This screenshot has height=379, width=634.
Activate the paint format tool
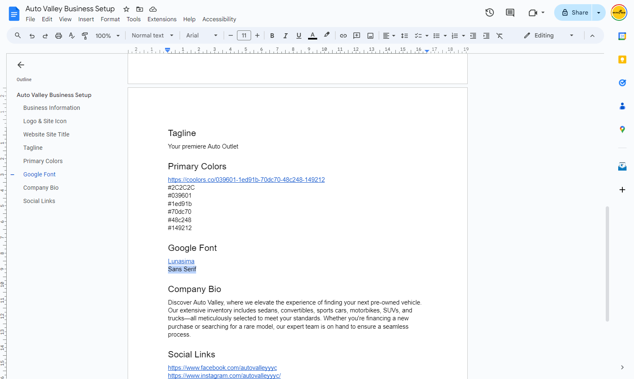85,36
